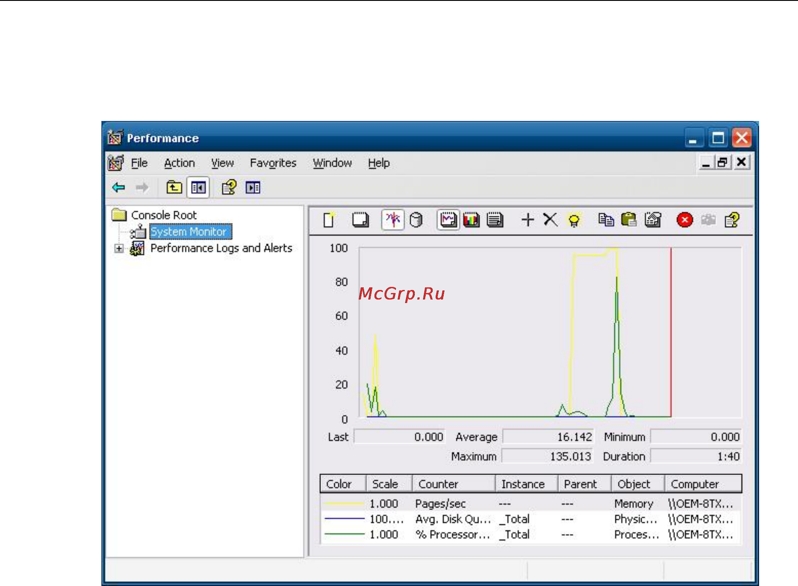Open the Help menu
Viewport: 798px width, 586px height.
(379, 163)
